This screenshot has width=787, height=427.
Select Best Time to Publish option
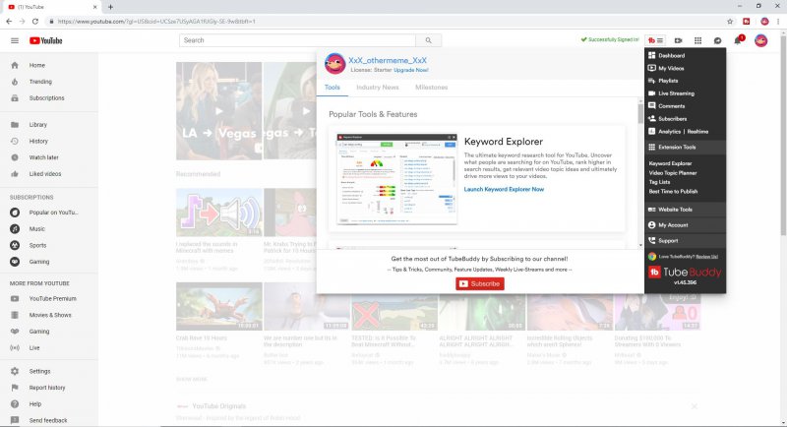coord(673,192)
